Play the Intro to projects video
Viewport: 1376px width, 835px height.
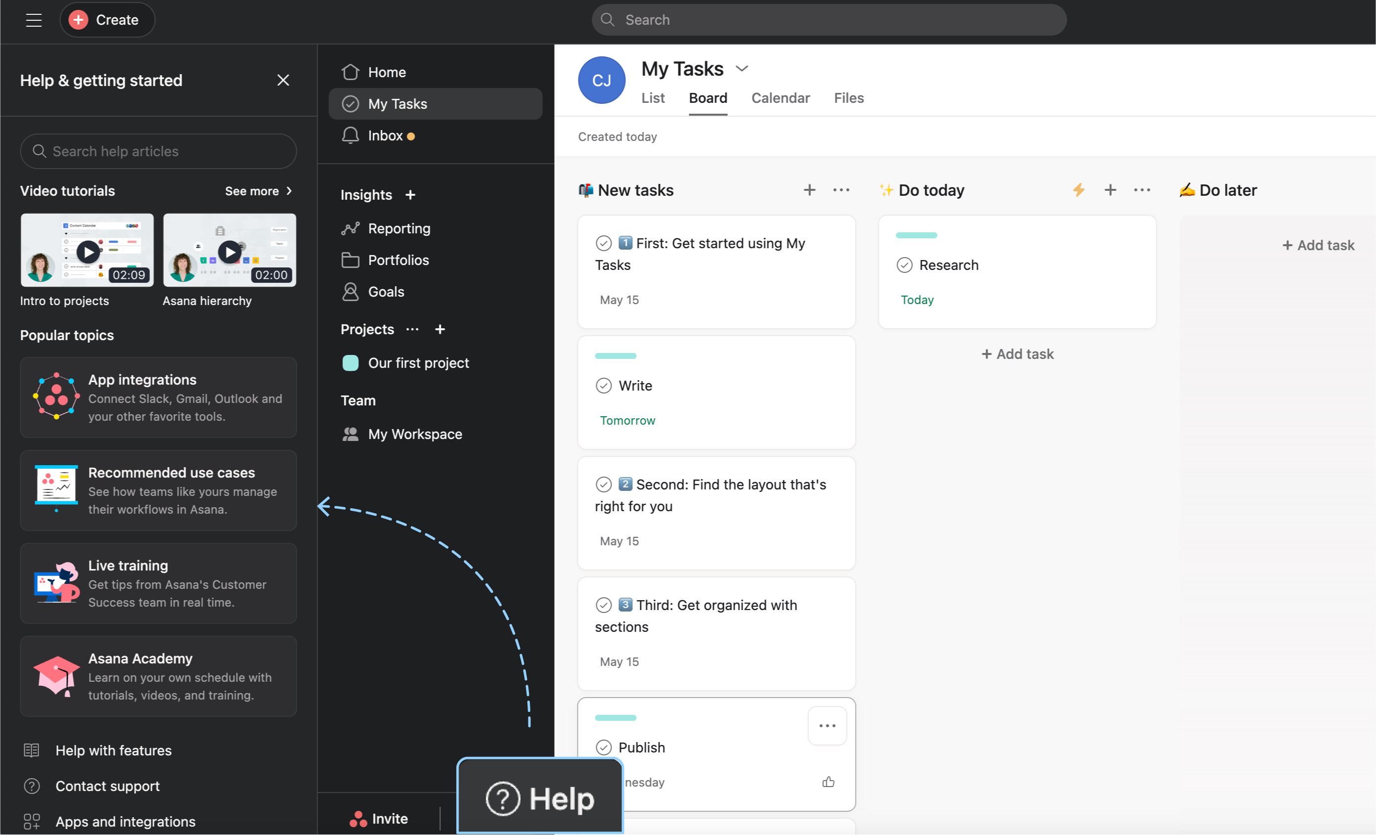(x=88, y=252)
